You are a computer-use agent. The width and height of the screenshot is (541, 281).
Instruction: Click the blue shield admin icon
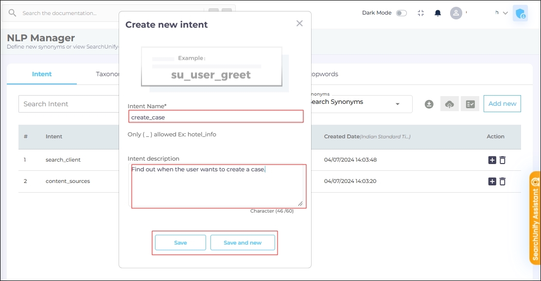(521, 13)
